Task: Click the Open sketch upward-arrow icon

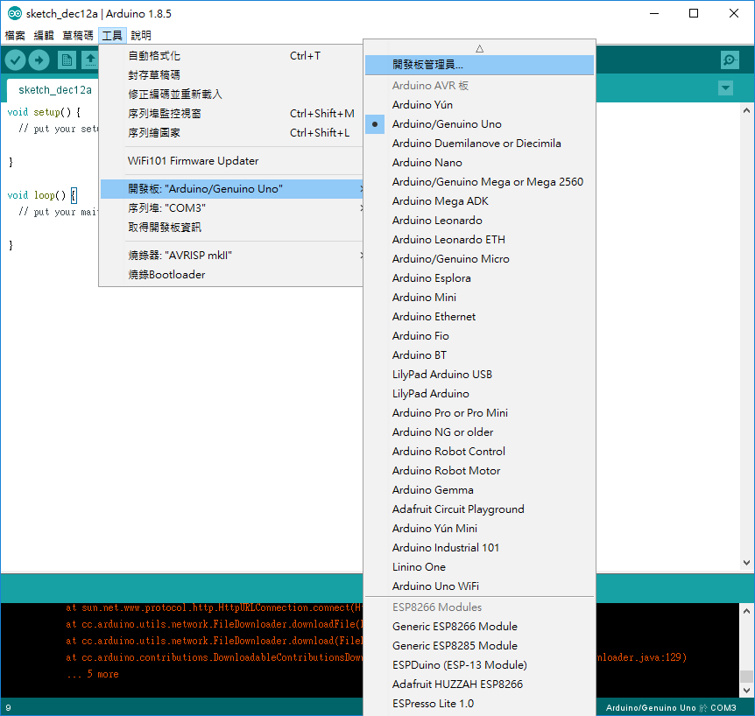Action: click(90, 60)
